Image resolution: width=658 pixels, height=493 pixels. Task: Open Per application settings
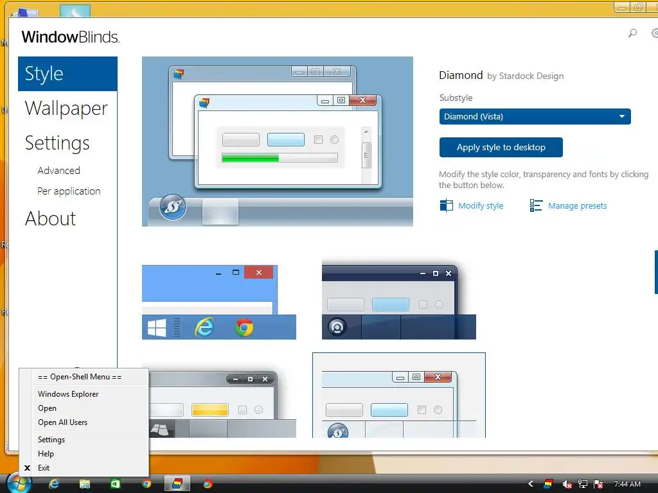69,191
